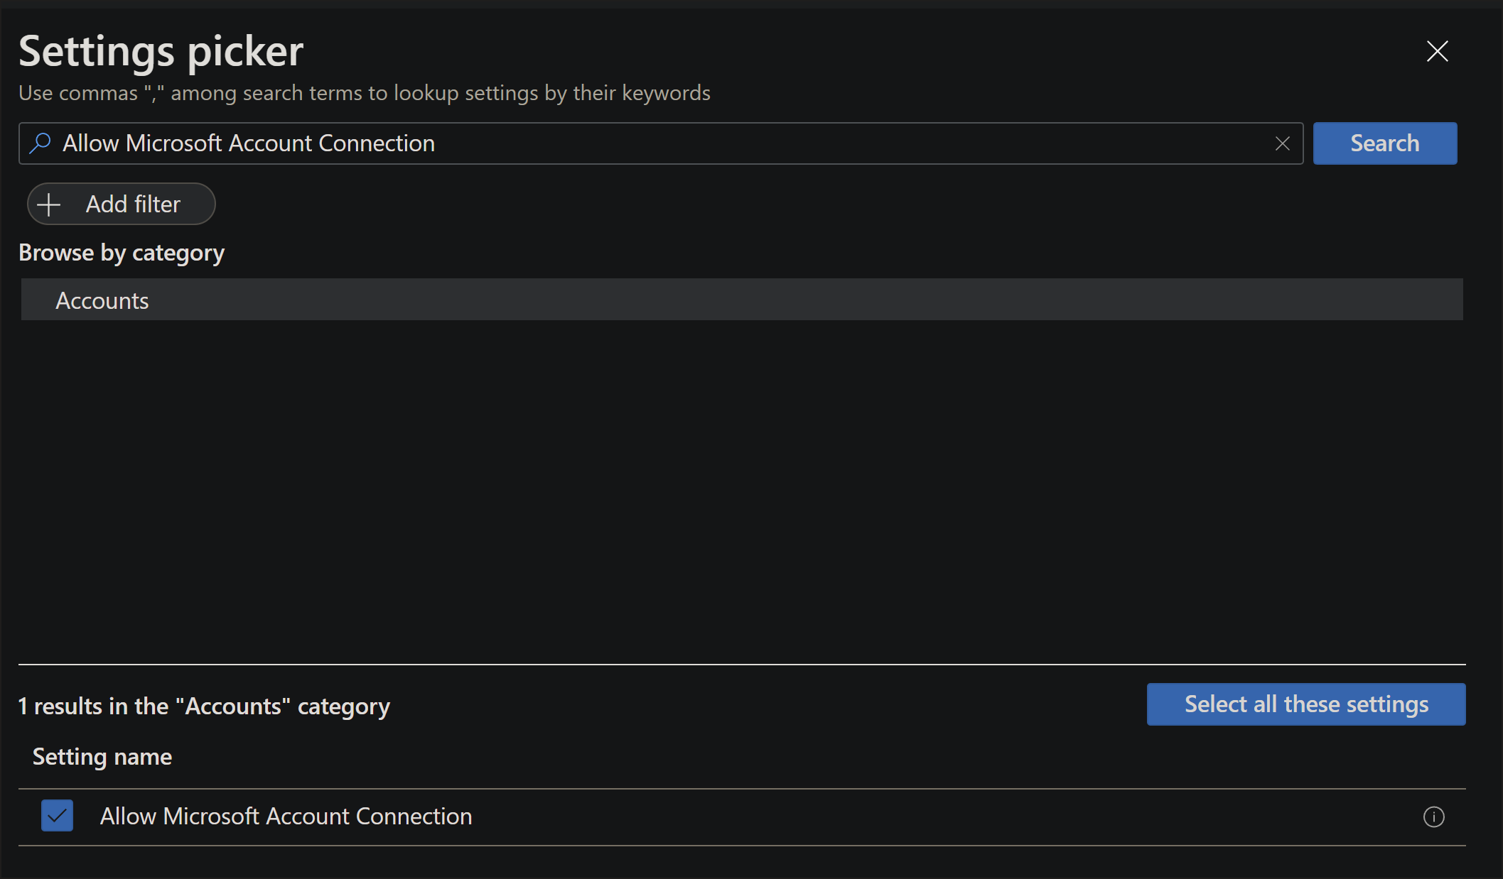Click the keyword search hint text
Screen dimensions: 1503x879
point(365,92)
